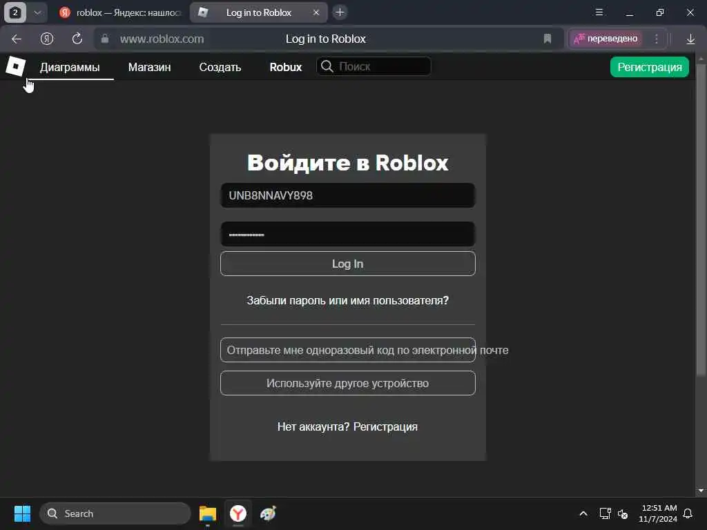707x530 pixels.
Task: Click Забыли пароль или имя пользователя link
Action: pyautogui.click(x=348, y=301)
